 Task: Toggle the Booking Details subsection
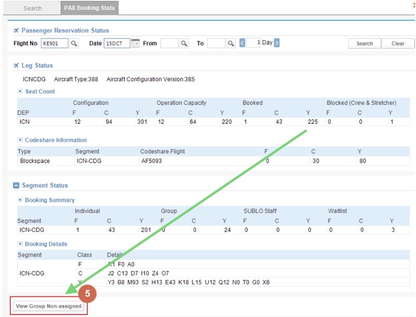20,244
